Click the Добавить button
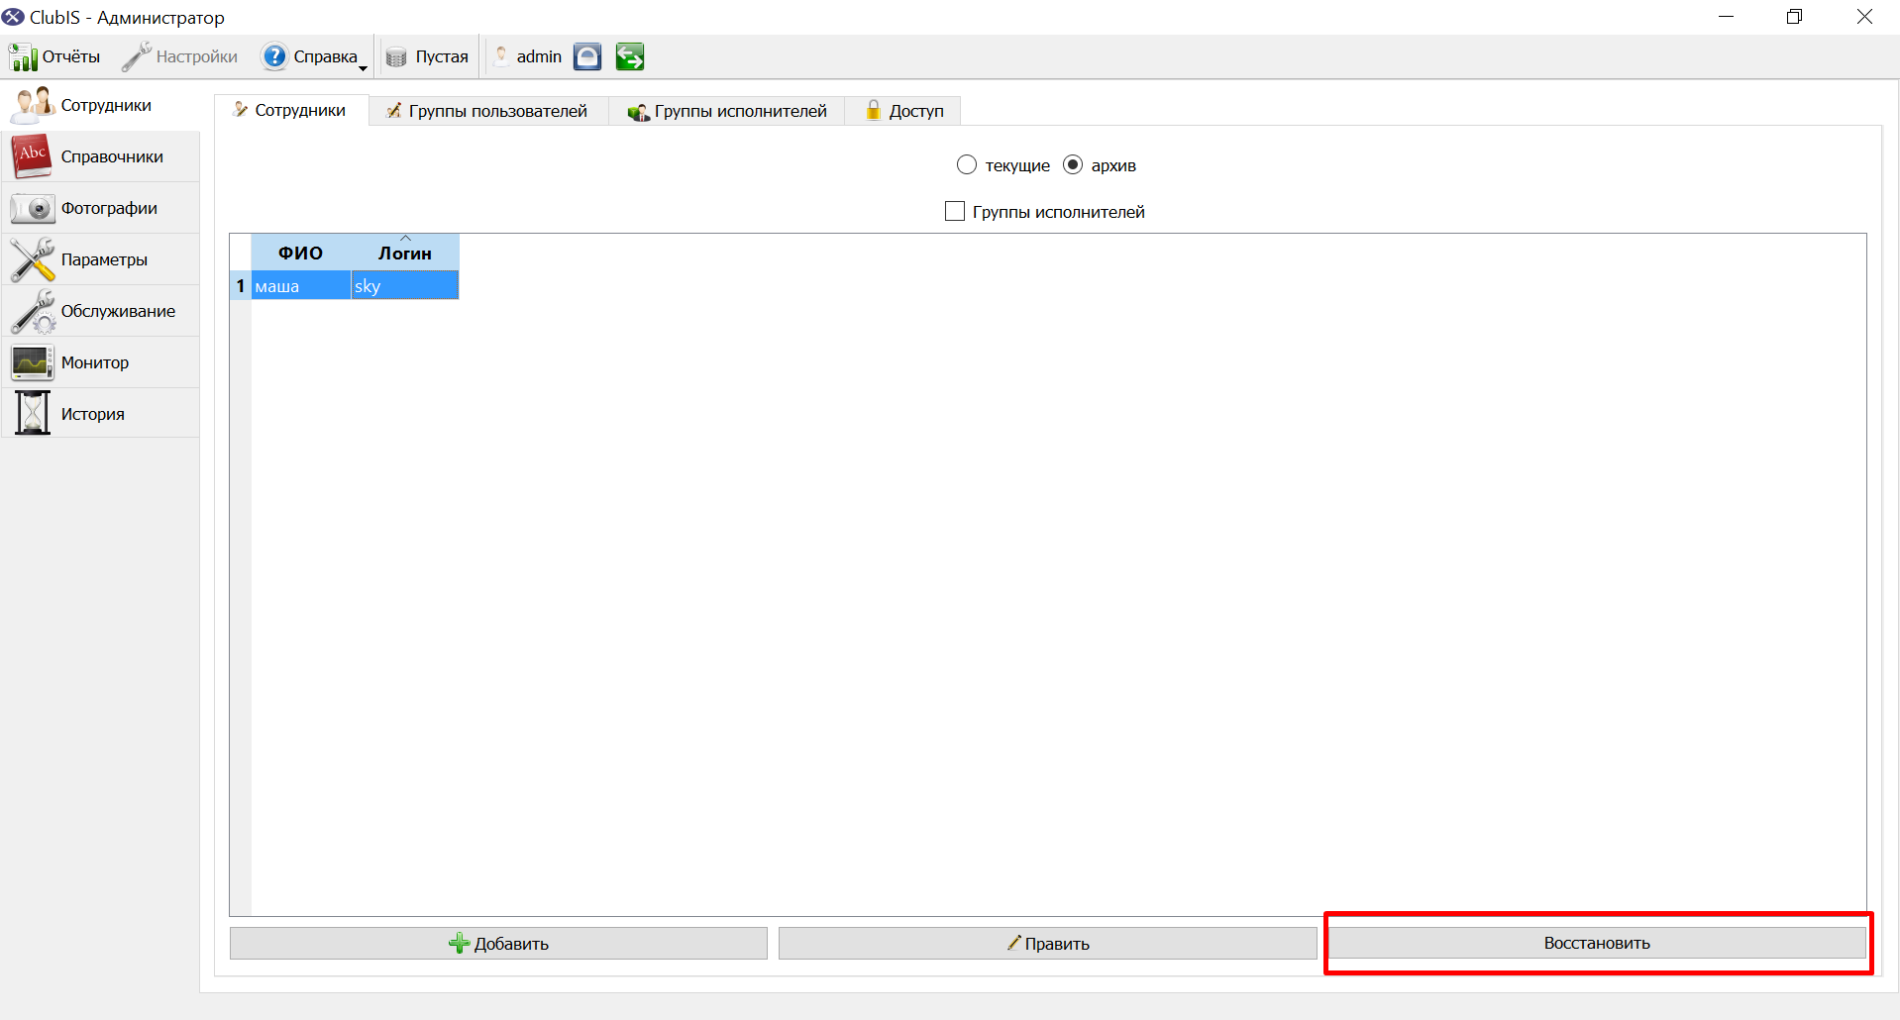This screenshot has height=1020, width=1900. (498, 944)
